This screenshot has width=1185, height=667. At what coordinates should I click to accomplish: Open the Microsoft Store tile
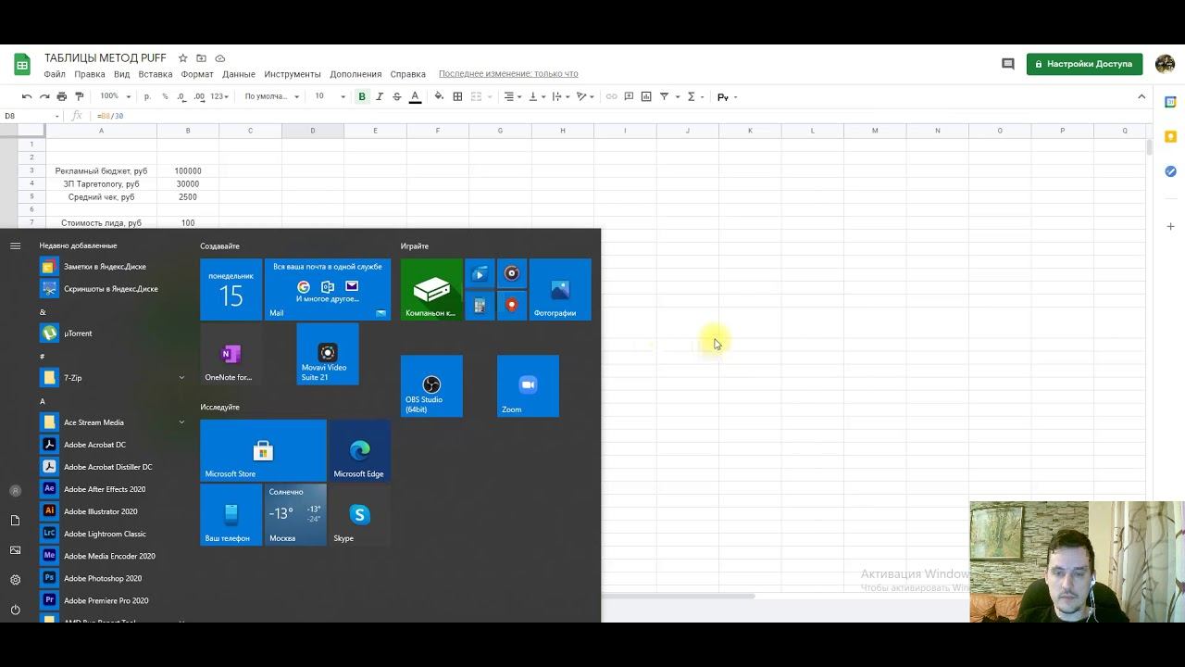(263, 450)
